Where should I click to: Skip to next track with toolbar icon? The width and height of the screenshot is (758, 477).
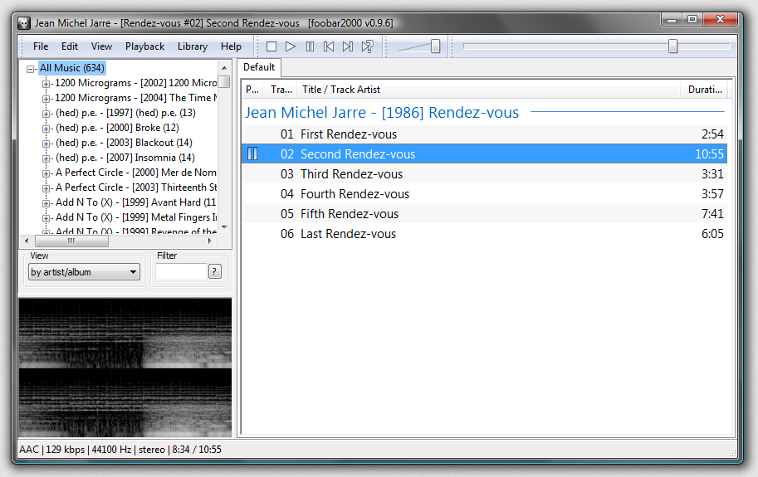[348, 46]
